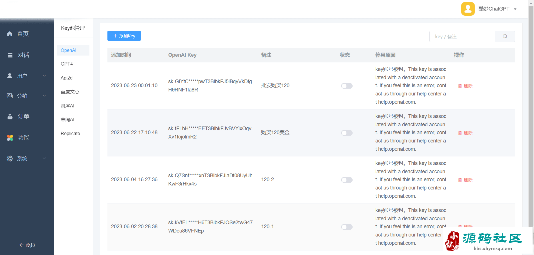Click the 用户 person icon in sidebar

[10, 76]
